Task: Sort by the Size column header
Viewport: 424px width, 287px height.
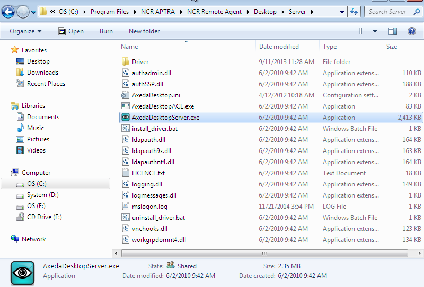Action: (x=392, y=47)
